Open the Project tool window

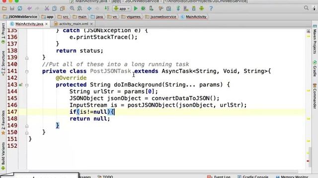point(3,33)
